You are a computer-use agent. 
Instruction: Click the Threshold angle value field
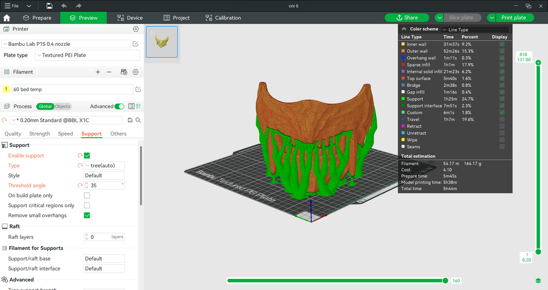click(105, 185)
